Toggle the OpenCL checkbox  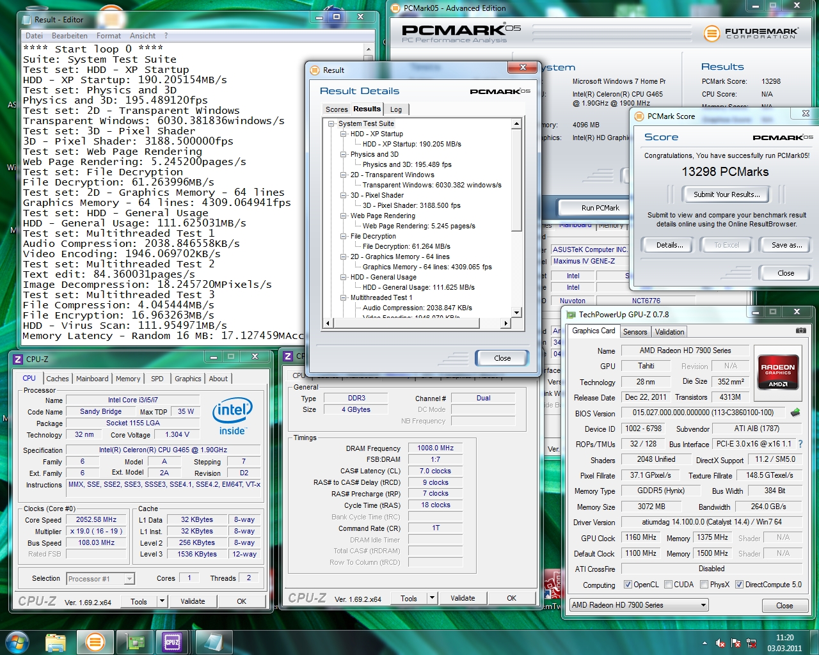coord(628,585)
